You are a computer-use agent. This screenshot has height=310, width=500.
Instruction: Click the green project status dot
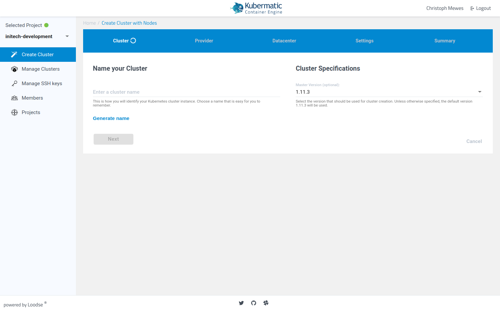point(46,25)
